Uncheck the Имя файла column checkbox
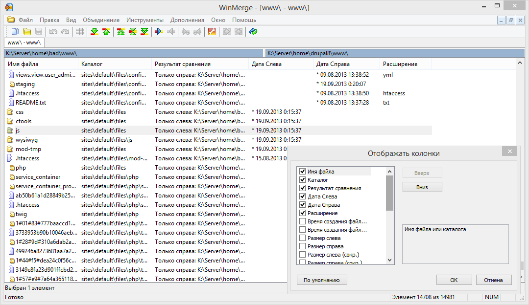This screenshot has width=529, height=305. tap(303, 172)
